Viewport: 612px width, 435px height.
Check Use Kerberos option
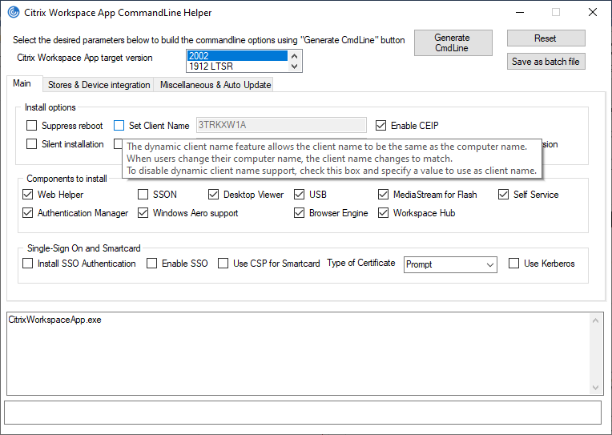click(x=514, y=264)
